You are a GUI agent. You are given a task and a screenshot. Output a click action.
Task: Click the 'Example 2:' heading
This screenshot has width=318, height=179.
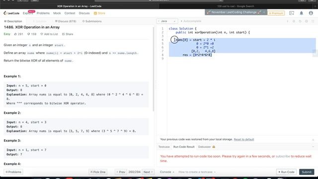(x=12, y=113)
